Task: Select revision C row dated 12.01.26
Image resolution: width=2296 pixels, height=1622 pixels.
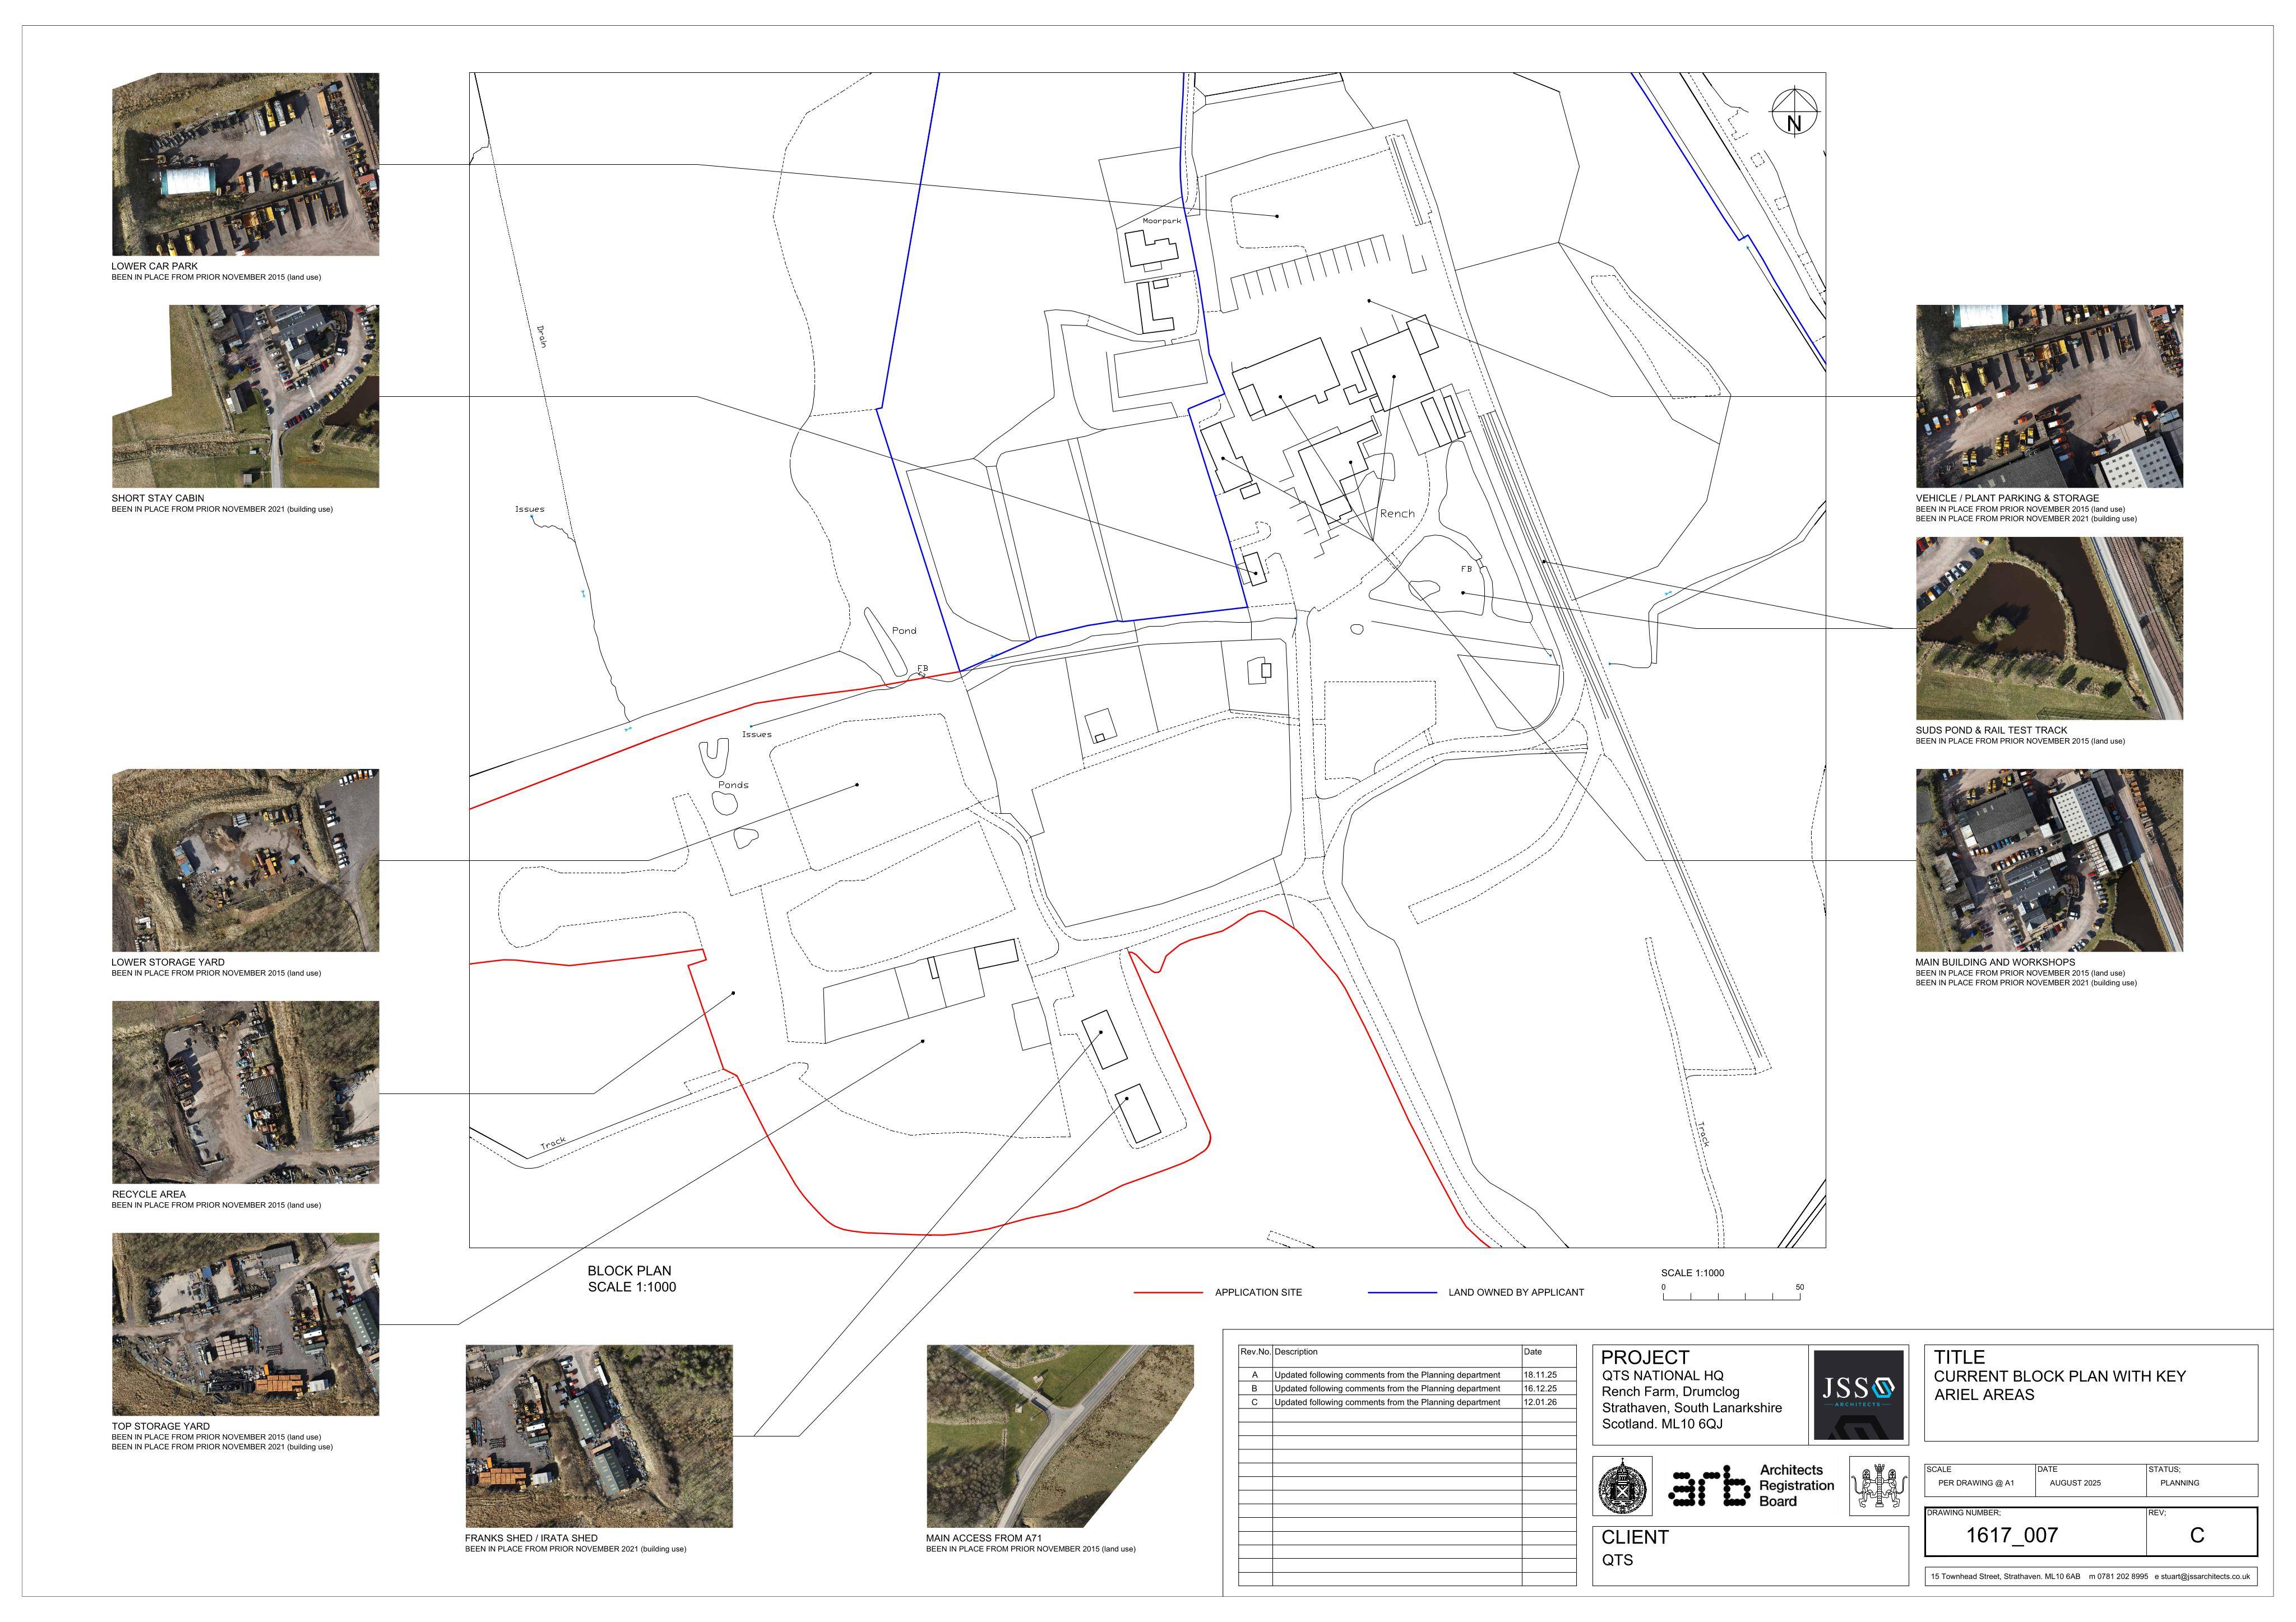Action: point(1407,1402)
